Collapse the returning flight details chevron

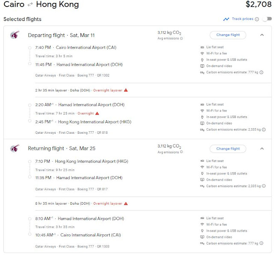click(x=262, y=149)
